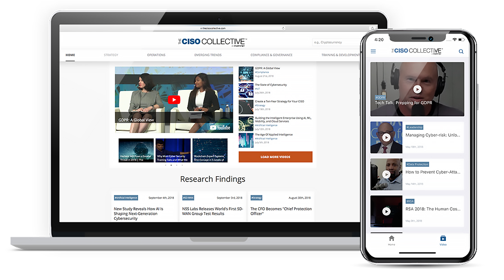Open Building the Intelligent Enterprise video link
Viewport: 504px width, 280px height.
point(283,120)
